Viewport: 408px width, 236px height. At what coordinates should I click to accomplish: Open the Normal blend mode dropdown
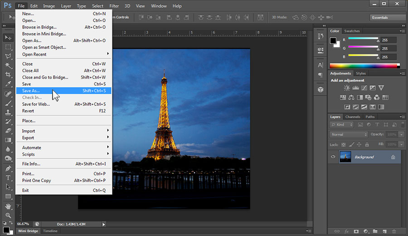(349, 135)
